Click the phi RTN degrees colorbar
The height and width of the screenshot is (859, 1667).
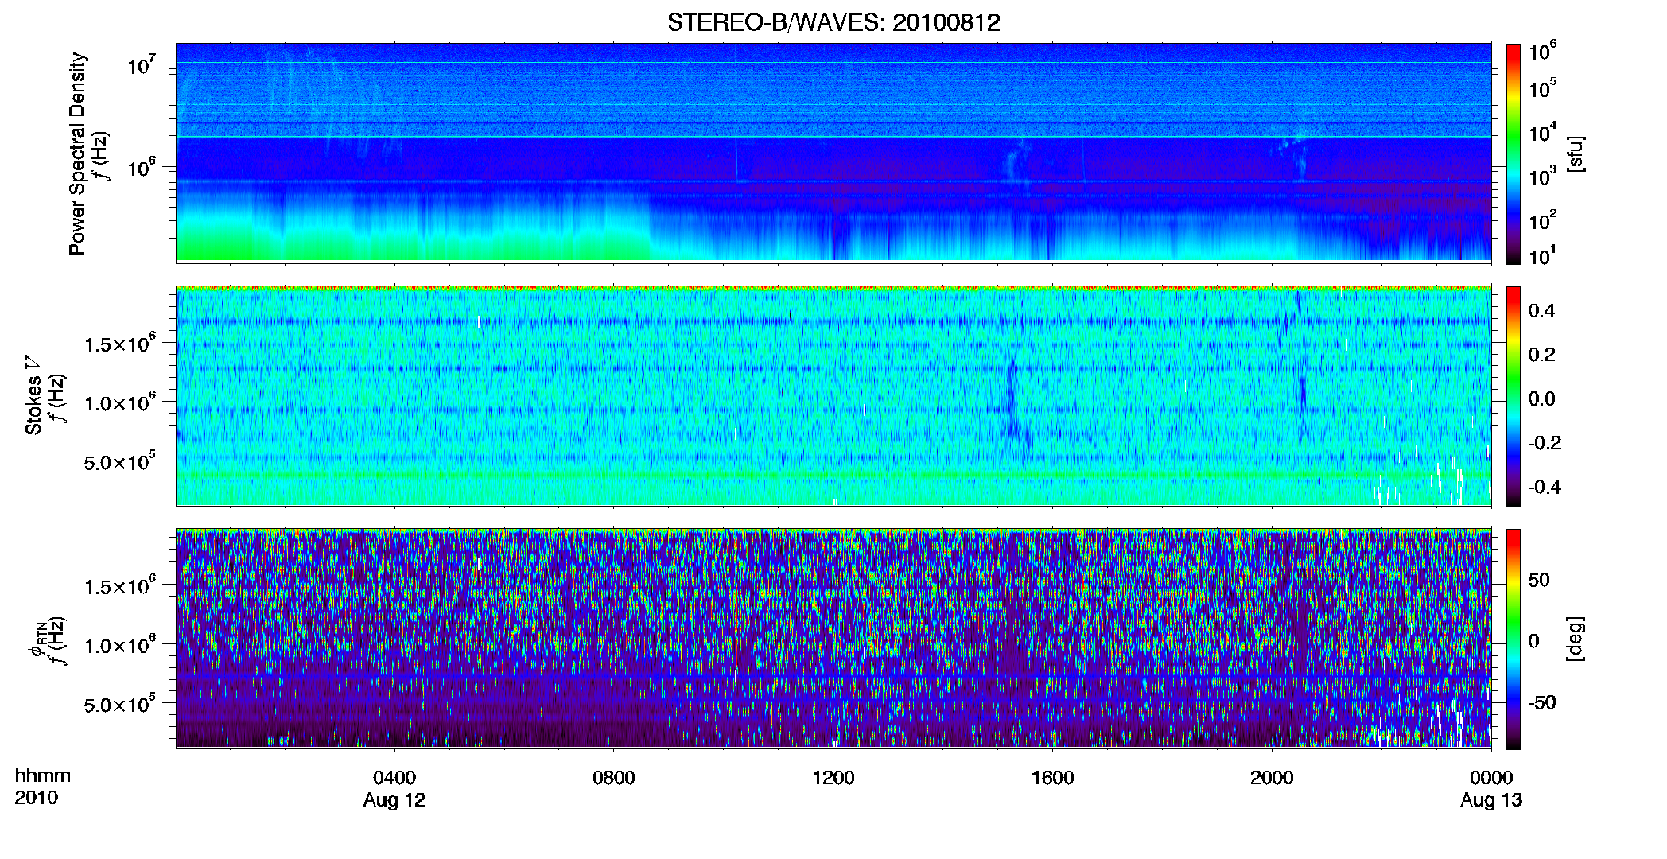[1514, 639]
